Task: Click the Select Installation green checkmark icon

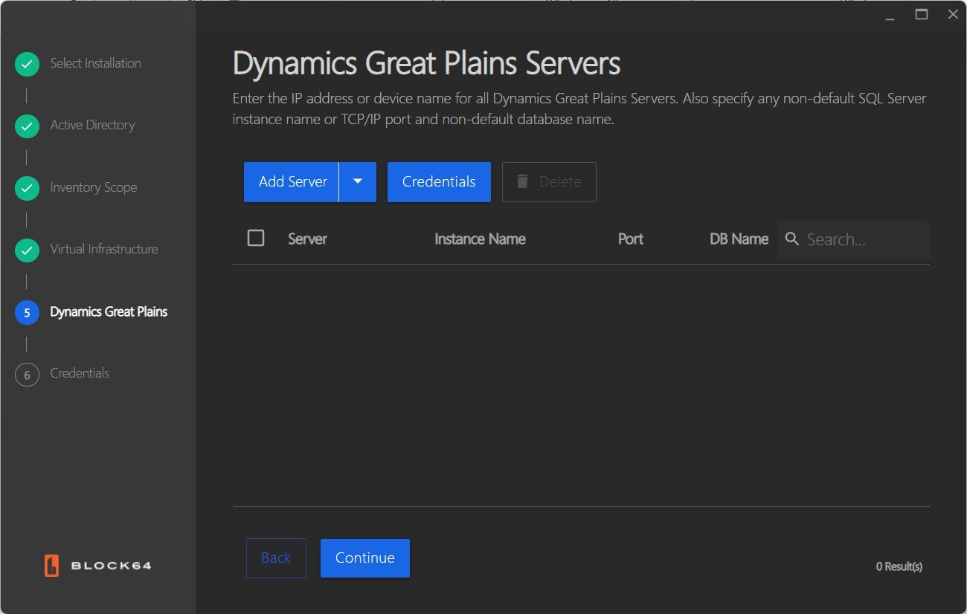Action: pyautogui.click(x=27, y=65)
